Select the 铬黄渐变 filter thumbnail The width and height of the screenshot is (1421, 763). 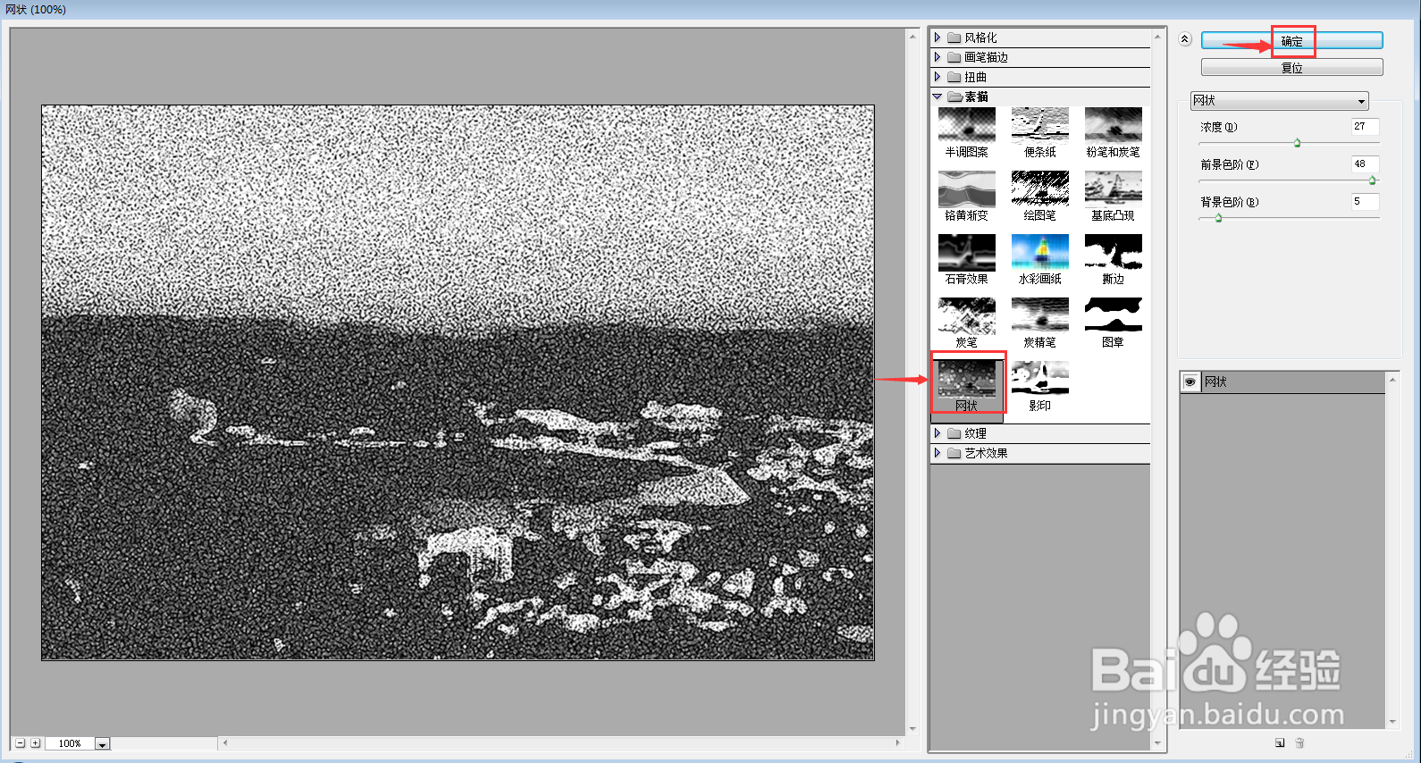pos(966,189)
